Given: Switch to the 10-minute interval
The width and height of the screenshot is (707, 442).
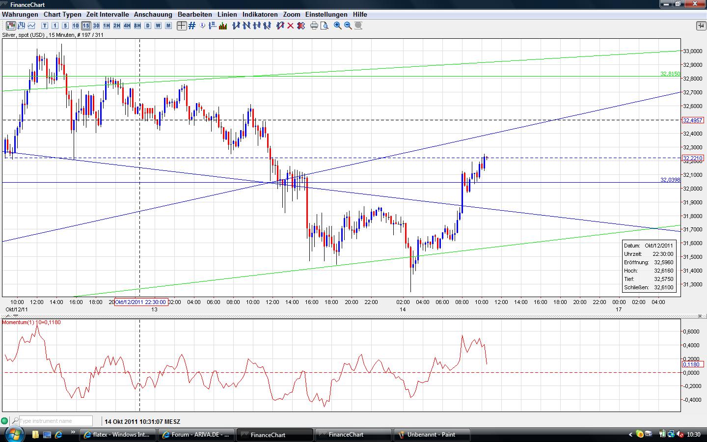Looking at the screenshot, I should click(x=76, y=26).
